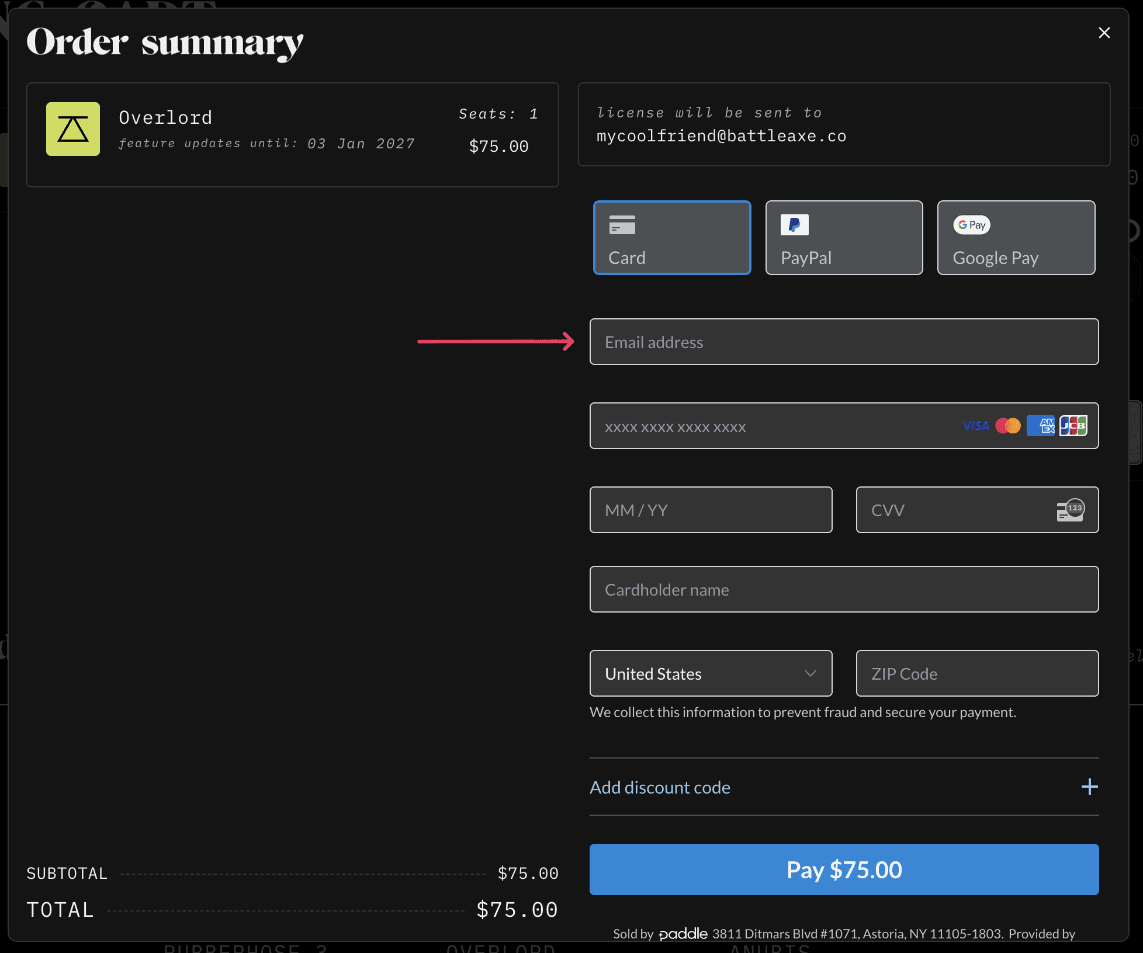Click the JCB card logo
The image size is (1143, 953).
coord(1073,426)
